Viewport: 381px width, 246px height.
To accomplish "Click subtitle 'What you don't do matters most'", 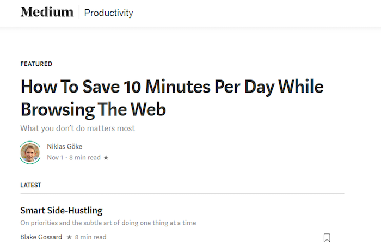I will (x=77, y=129).
